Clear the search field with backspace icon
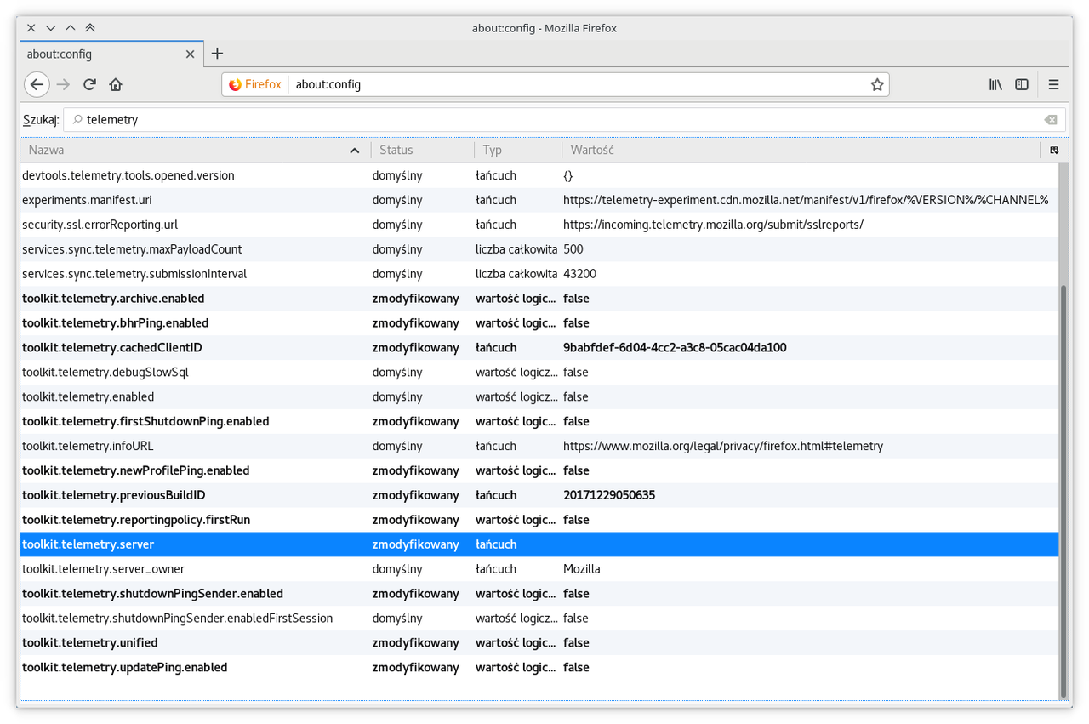This screenshot has width=1089, height=724. point(1051,120)
